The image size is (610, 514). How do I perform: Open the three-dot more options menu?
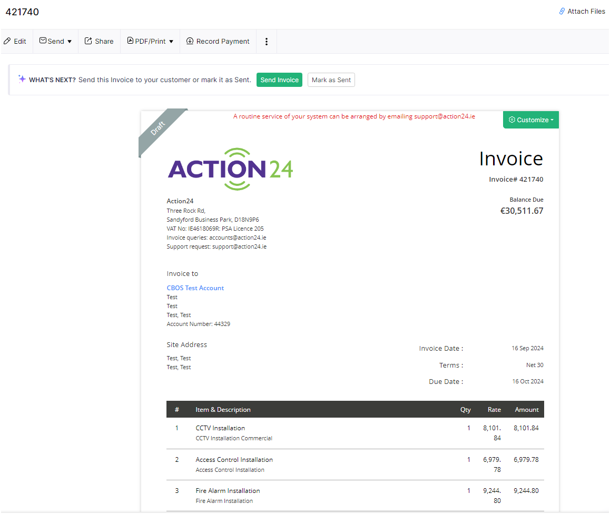pyautogui.click(x=267, y=42)
